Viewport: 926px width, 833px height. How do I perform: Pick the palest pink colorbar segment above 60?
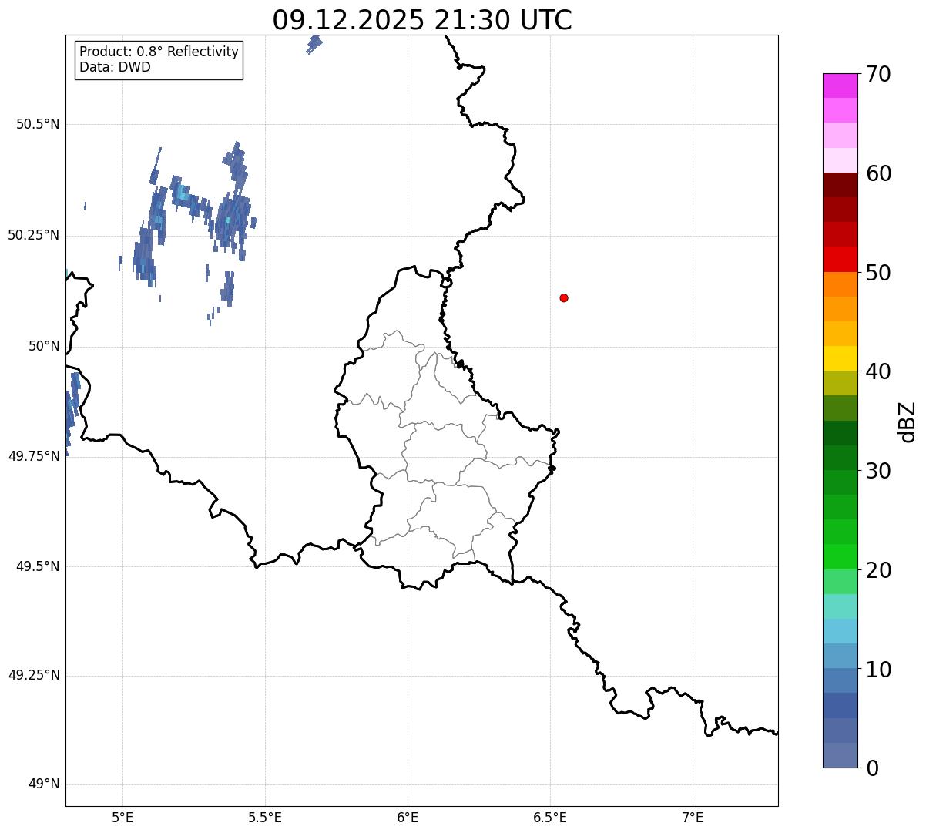pos(840,160)
